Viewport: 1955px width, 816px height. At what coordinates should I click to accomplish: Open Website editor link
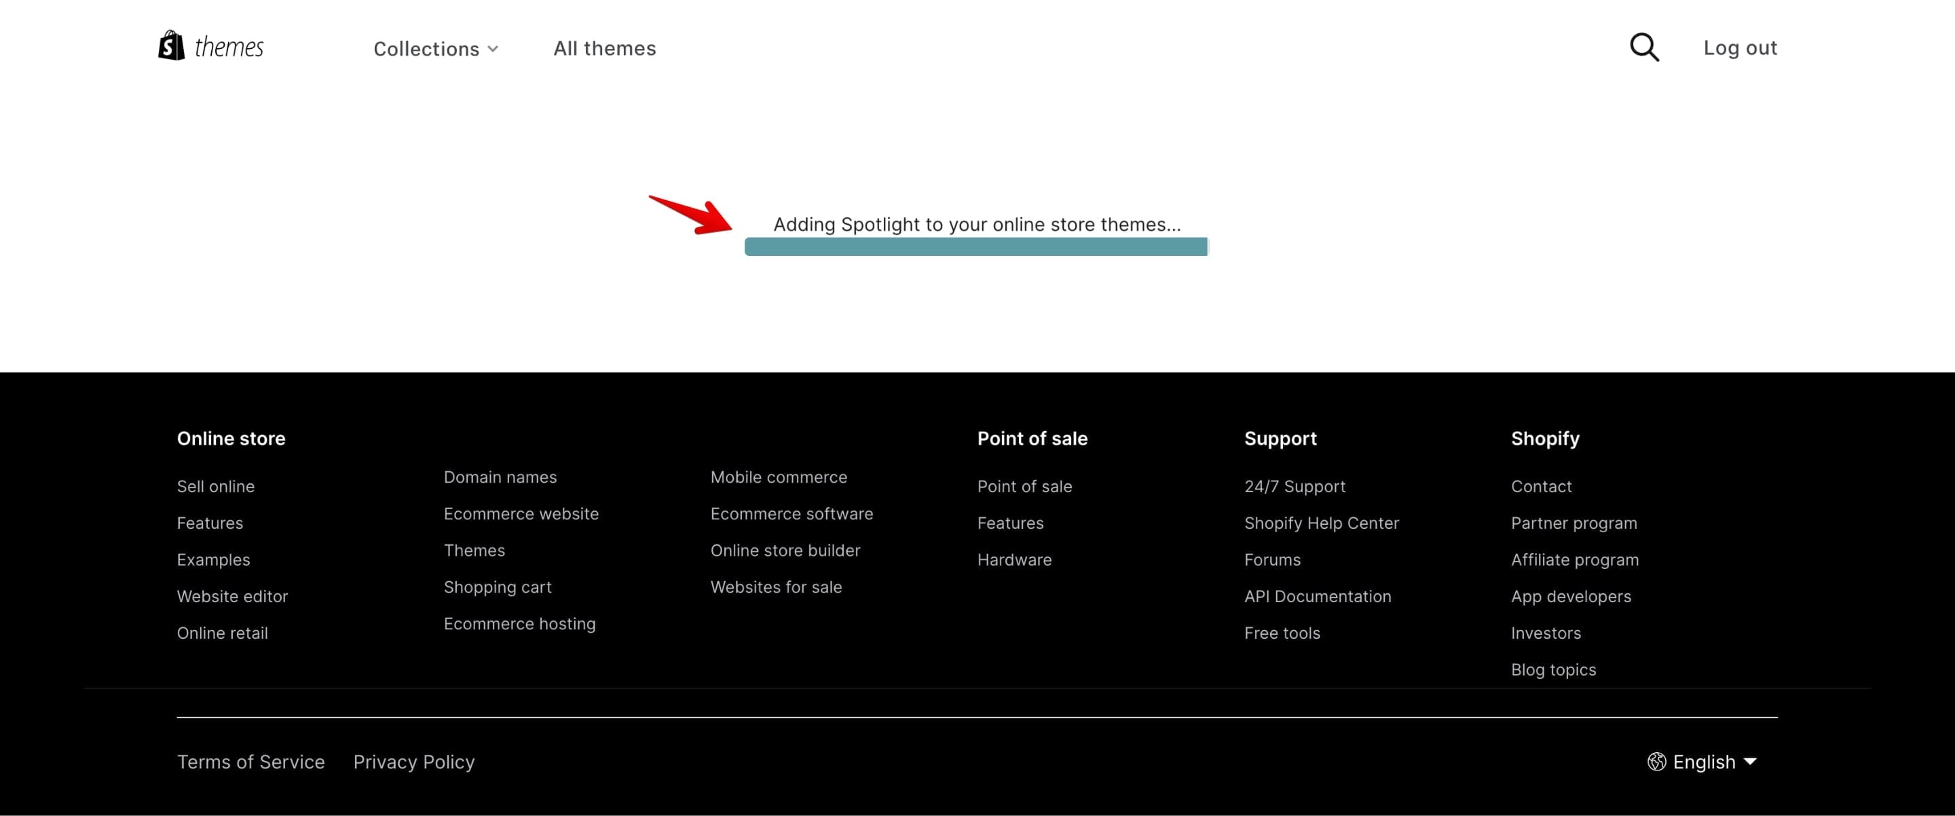(231, 596)
